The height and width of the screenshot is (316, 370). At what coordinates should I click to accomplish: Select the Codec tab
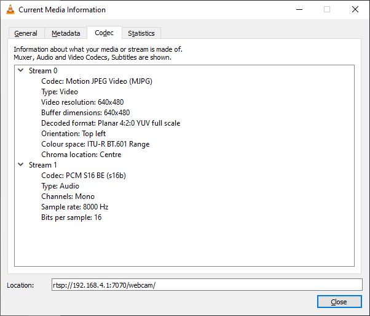coord(104,33)
